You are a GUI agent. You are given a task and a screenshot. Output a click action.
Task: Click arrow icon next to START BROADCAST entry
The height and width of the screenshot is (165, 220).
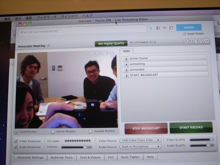[x=126, y=75]
